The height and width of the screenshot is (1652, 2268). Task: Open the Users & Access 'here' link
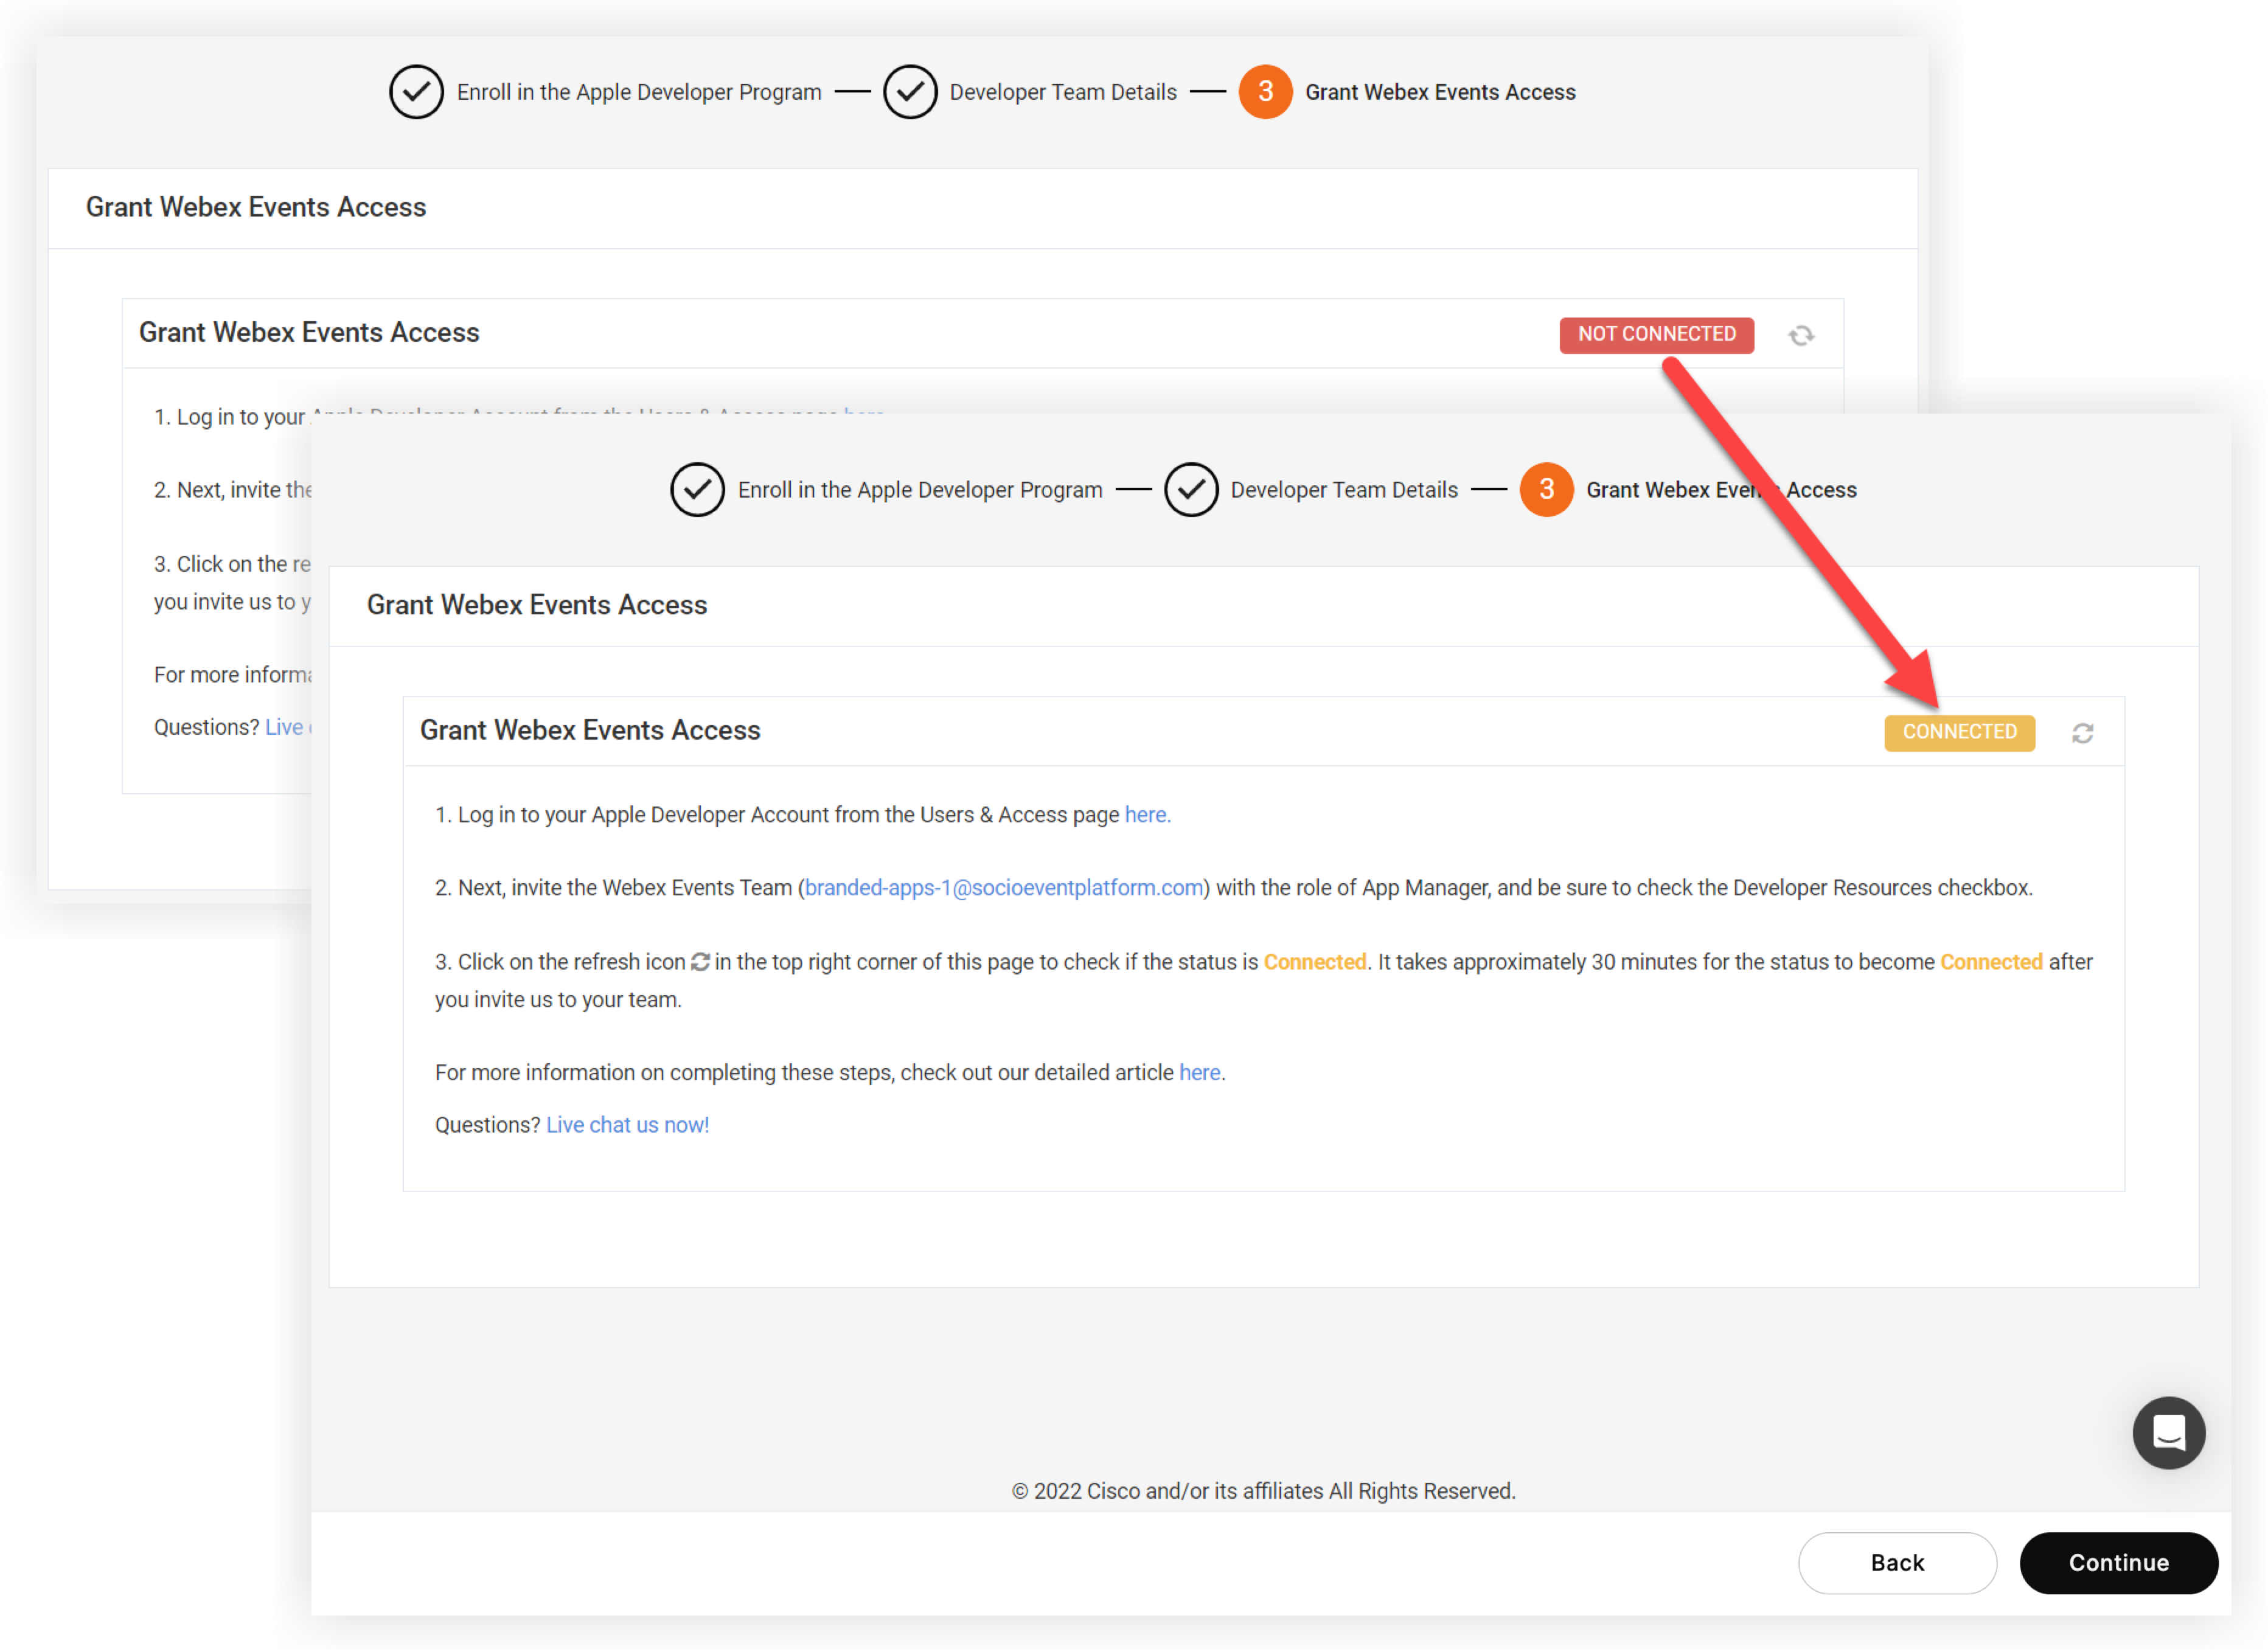click(1147, 815)
